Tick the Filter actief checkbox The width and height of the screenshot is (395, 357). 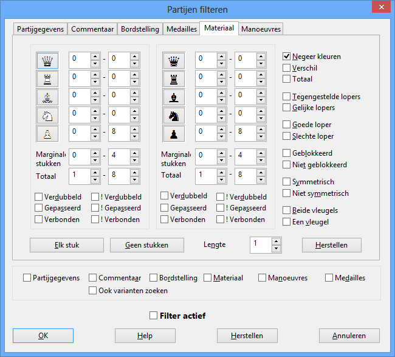154,316
